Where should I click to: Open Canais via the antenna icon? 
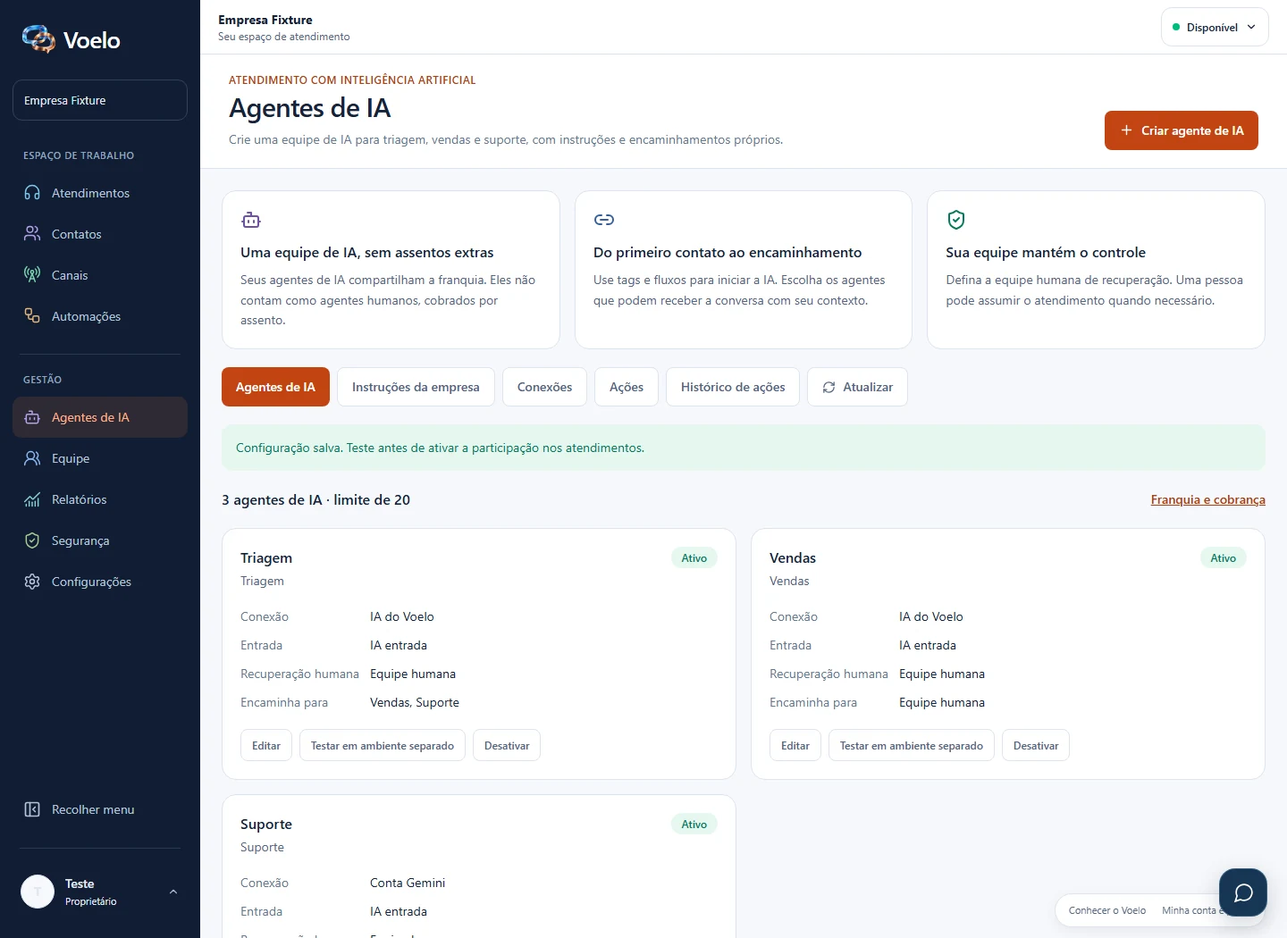tap(32, 275)
